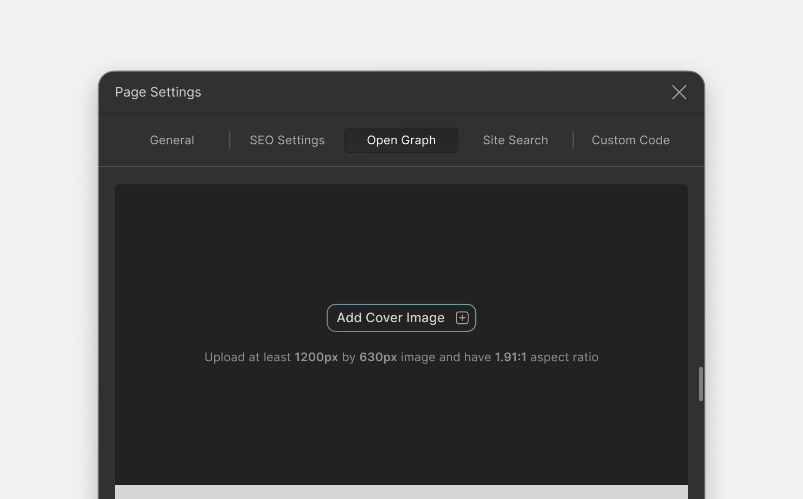
Task: Switch to the General tab
Action: pos(172,140)
